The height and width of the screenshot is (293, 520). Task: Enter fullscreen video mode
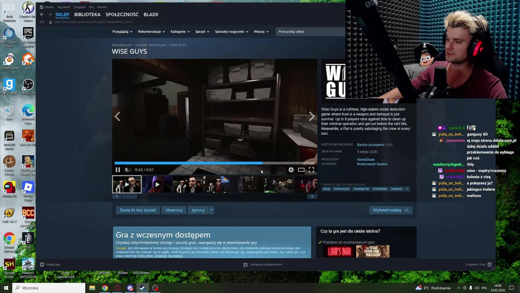tap(311, 170)
